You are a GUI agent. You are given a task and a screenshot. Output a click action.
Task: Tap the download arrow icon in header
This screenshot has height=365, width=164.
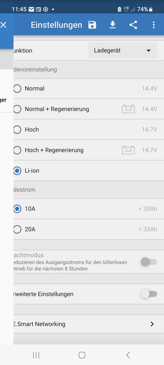point(113,25)
